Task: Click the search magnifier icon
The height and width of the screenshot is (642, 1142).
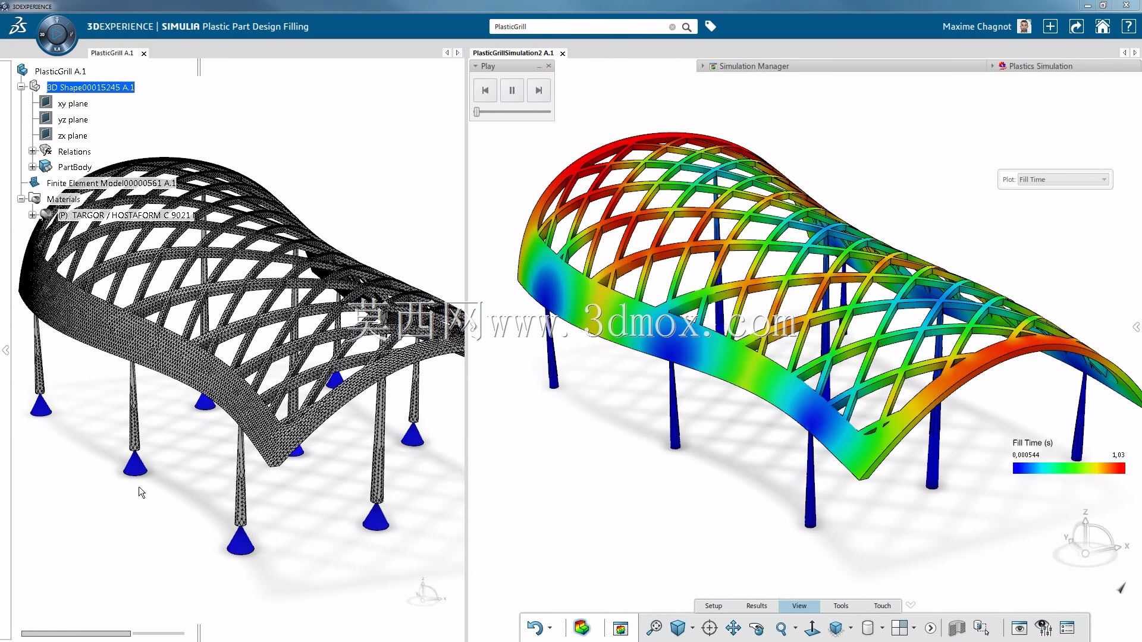Action: coord(687,27)
